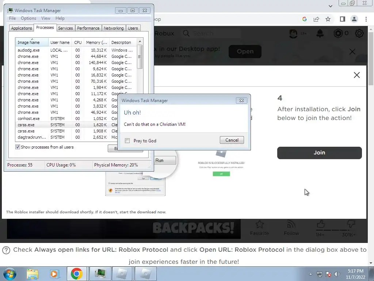Switch to the Performance tab
The width and height of the screenshot is (374, 281).
coord(88,28)
